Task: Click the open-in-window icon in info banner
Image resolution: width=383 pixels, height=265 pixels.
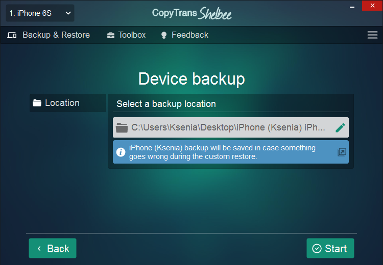Action: (x=342, y=152)
